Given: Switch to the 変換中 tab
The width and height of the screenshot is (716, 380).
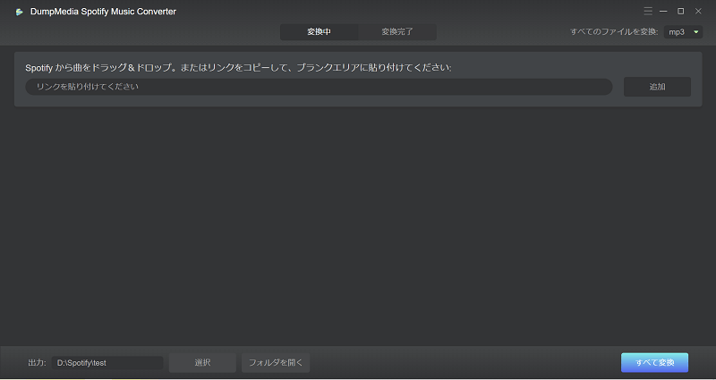Looking at the screenshot, I should point(320,32).
